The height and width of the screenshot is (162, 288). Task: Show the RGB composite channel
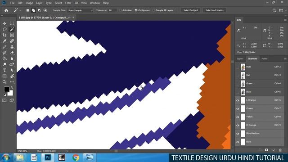[x=238, y=67]
